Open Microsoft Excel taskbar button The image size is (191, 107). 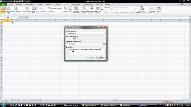click(72, 105)
